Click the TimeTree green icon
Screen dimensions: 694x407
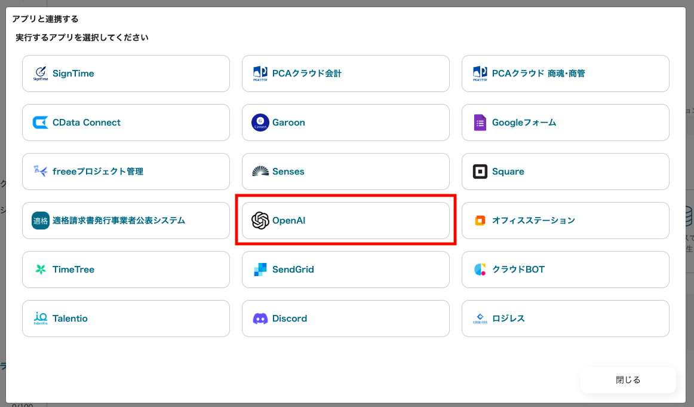tap(41, 270)
